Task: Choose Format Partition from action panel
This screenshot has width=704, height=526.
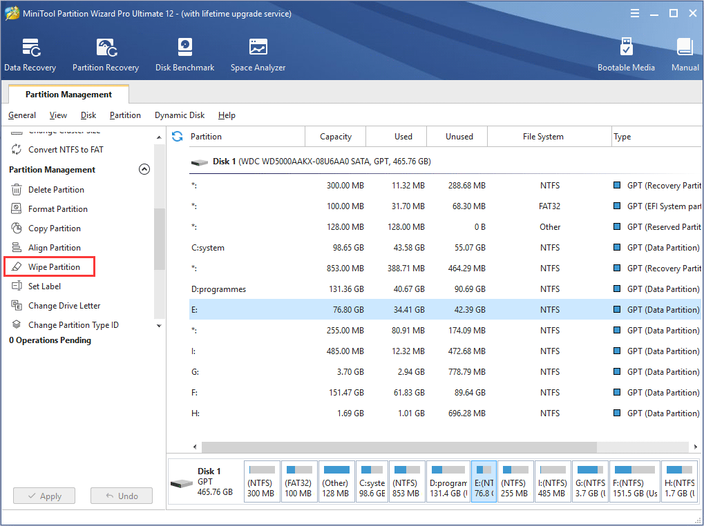Action: 57,208
